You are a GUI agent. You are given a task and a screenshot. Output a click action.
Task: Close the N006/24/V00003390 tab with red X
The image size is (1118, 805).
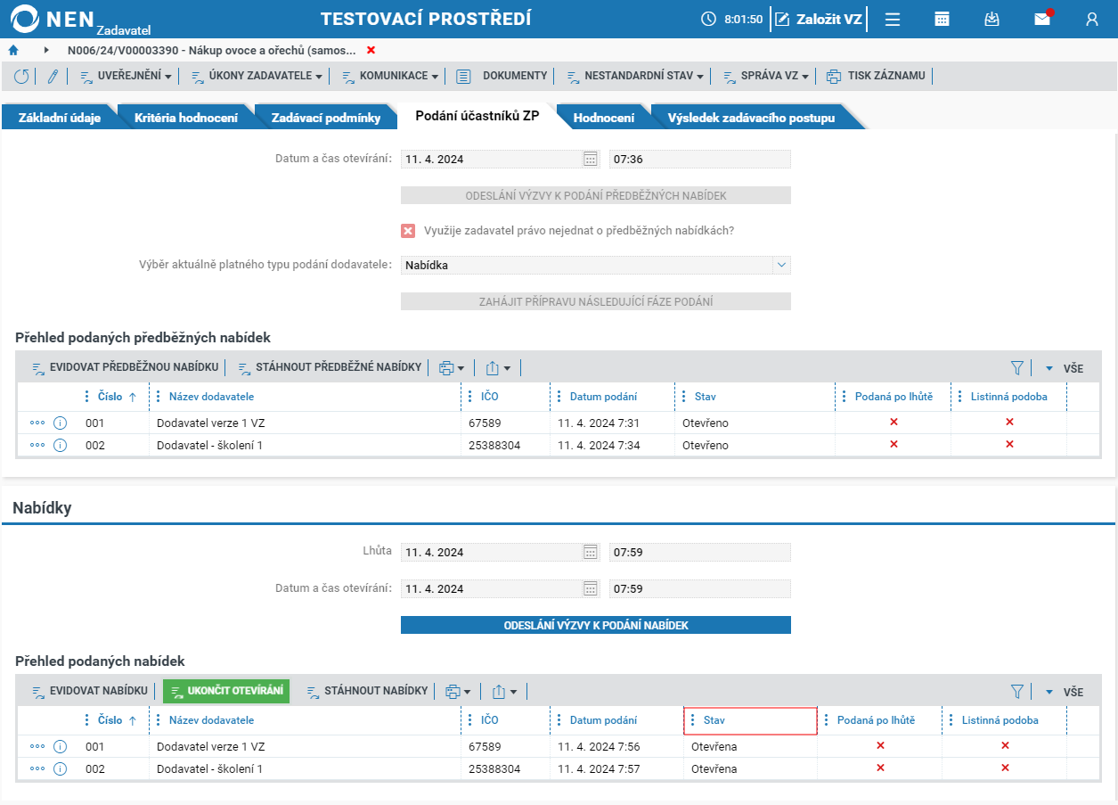pos(371,50)
